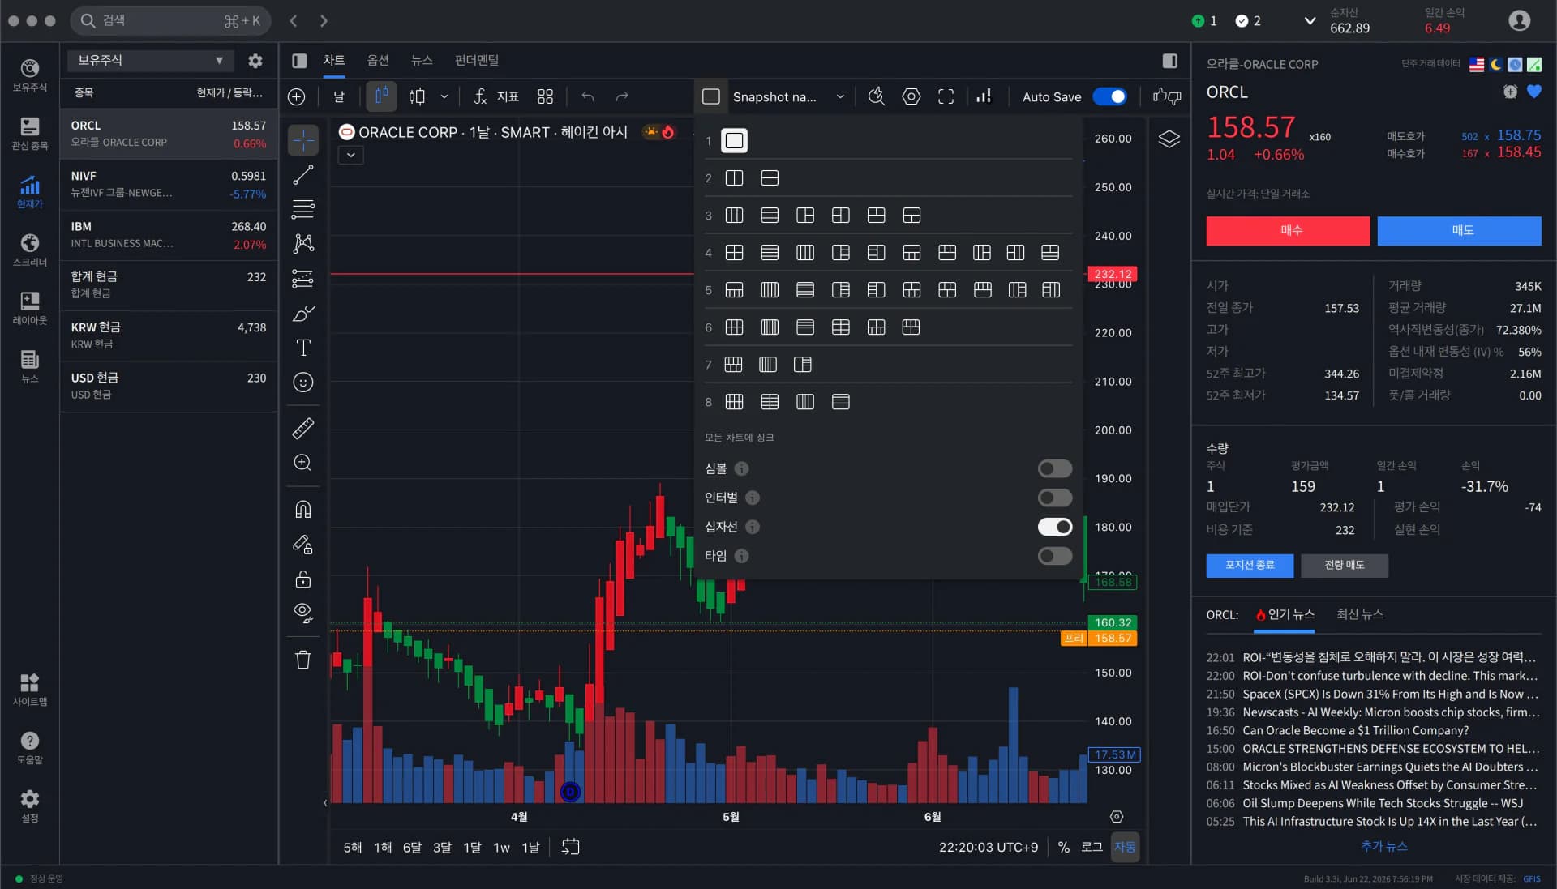Viewport: 1557px width, 889px height.
Task: Click the lock drawings icon
Action: (x=303, y=579)
